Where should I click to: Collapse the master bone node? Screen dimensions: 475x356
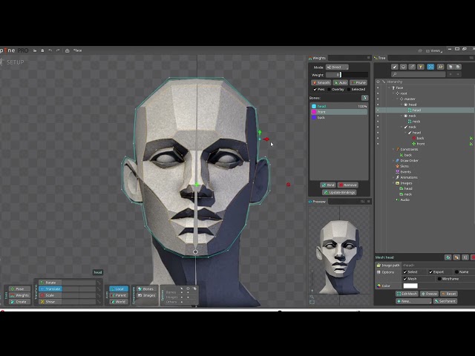coord(398,99)
